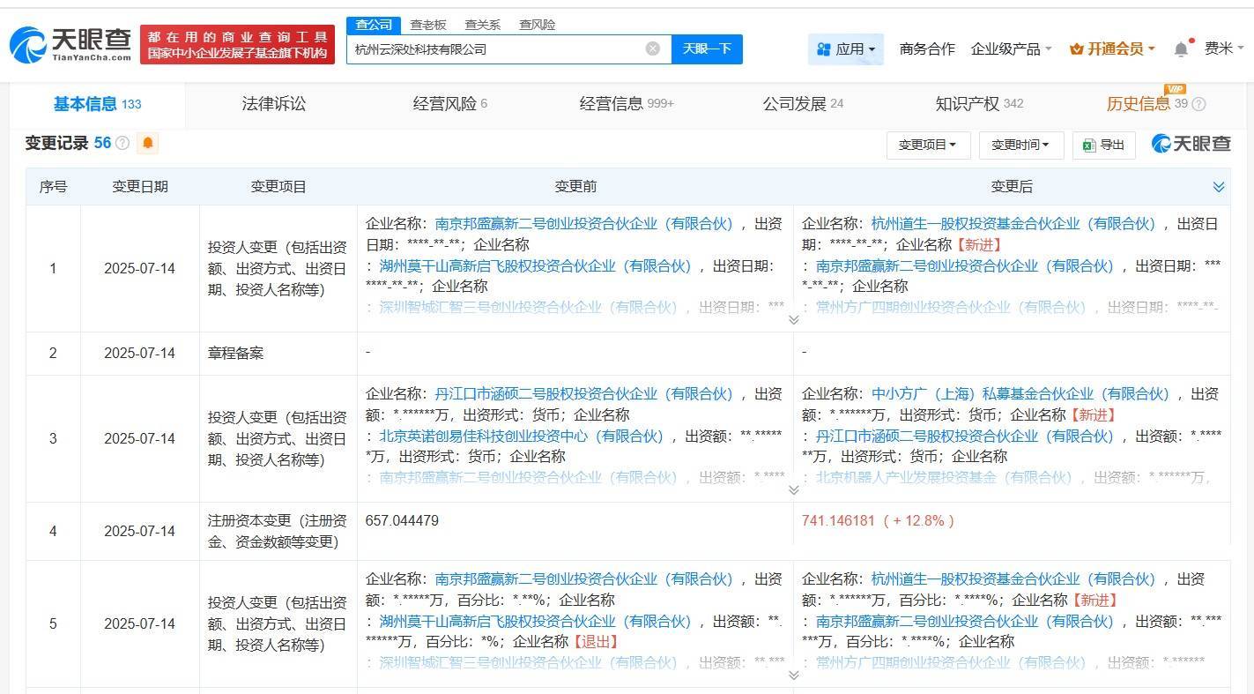Open the 北京英诺创易佳科技创业投资中心 company link
The image size is (1254, 694).
[x=521, y=436]
